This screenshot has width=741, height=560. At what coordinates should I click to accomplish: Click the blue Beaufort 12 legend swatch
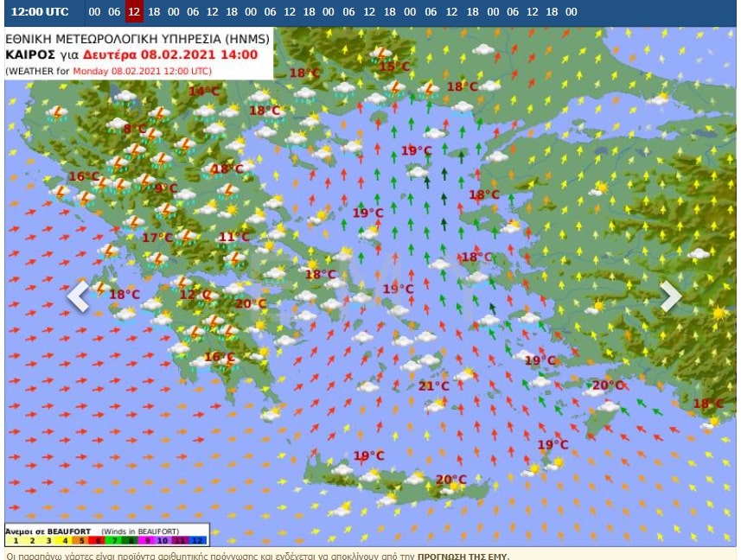[198, 540]
